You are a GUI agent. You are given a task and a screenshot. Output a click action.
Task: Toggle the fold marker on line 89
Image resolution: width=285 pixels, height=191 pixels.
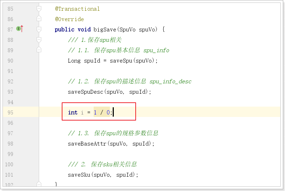point(39,50)
